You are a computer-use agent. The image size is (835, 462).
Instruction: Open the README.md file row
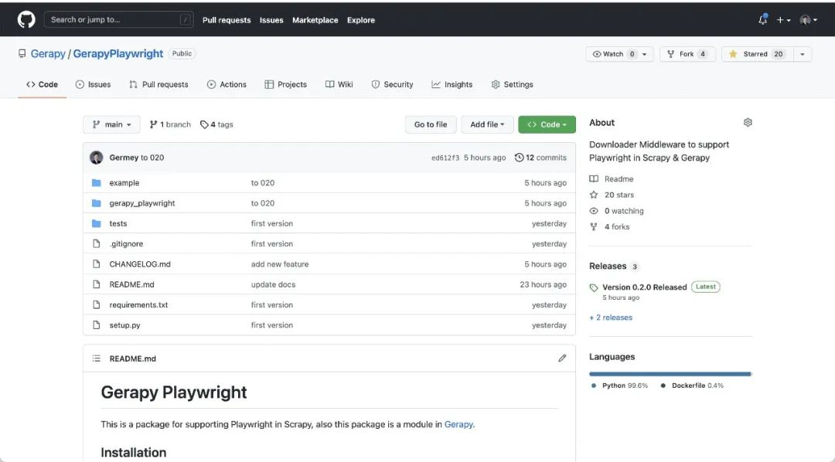329,284
